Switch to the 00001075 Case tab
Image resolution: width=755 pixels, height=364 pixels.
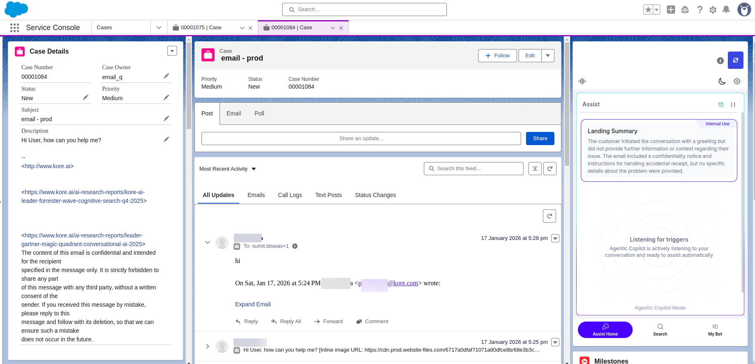(x=201, y=28)
